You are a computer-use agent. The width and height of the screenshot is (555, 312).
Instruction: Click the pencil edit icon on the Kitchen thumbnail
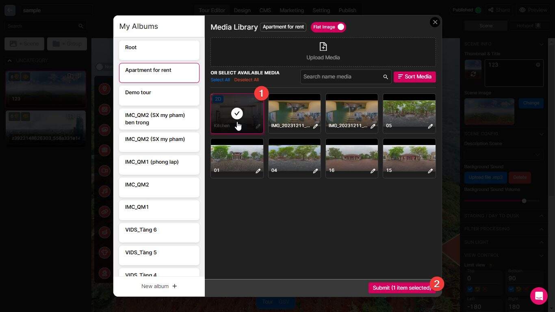(258, 126)
